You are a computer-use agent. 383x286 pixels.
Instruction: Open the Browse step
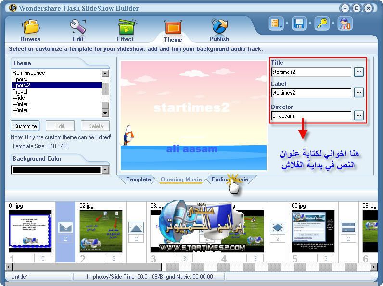click(x=31, y=30)
